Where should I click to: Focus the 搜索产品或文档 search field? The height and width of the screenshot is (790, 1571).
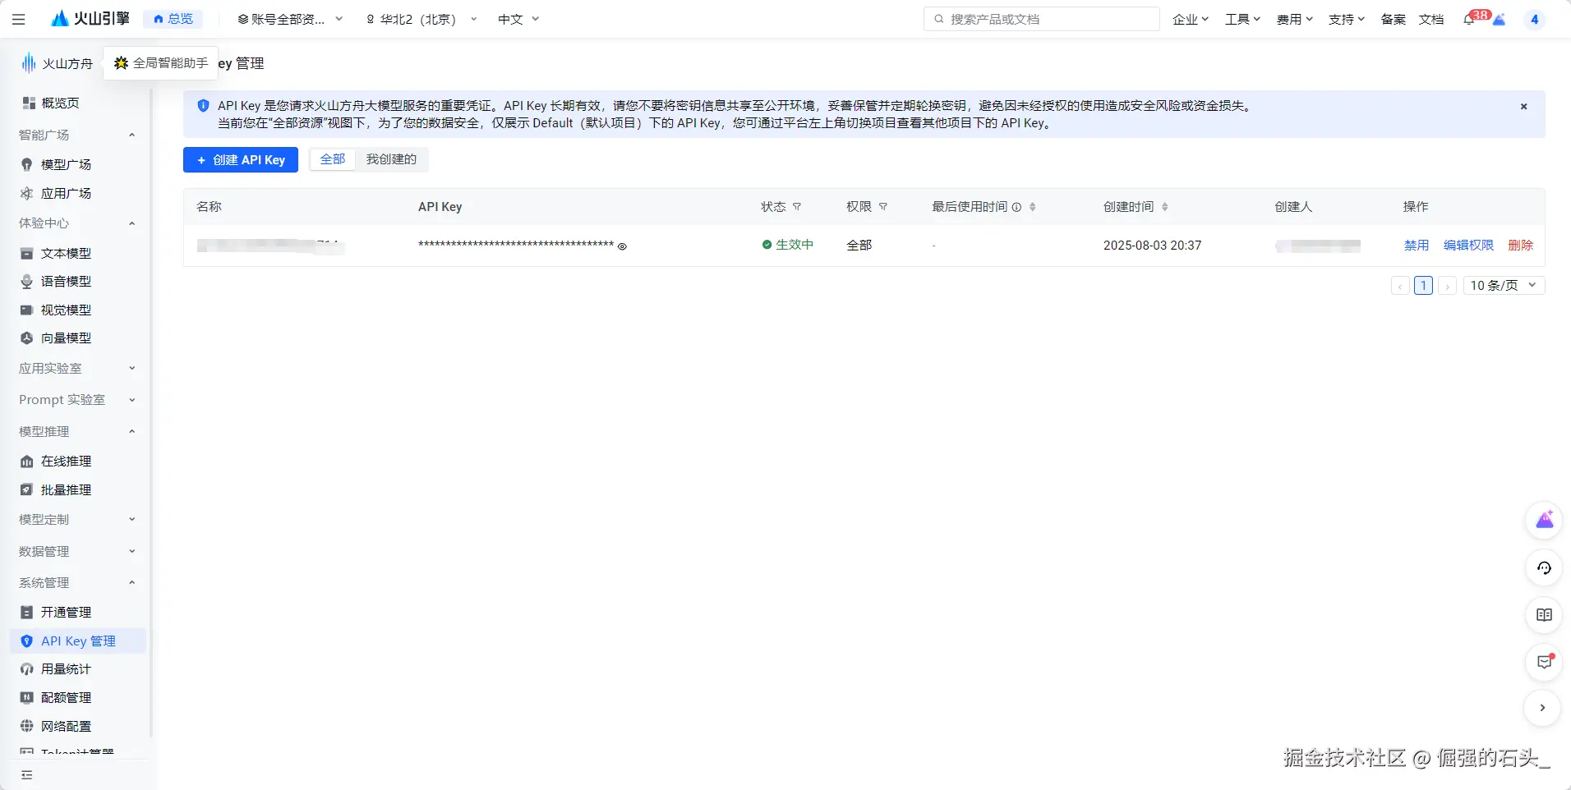tap(1042, 20)
